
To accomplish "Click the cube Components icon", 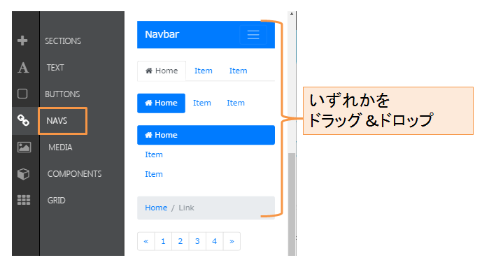I will (x=23, y=174).
